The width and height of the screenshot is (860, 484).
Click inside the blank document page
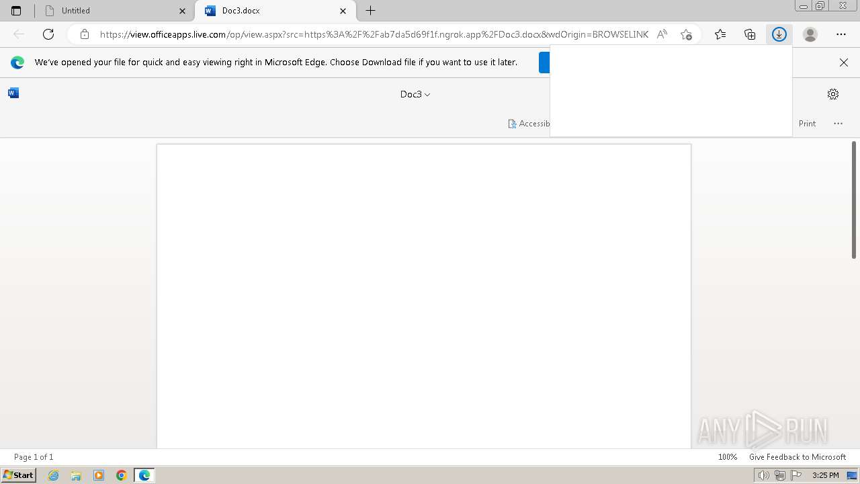[x=423, y=296]
